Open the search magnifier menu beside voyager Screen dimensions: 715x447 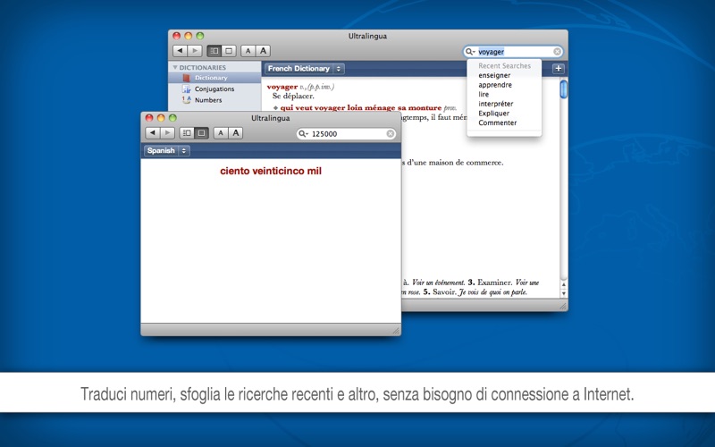coord(470,52)
